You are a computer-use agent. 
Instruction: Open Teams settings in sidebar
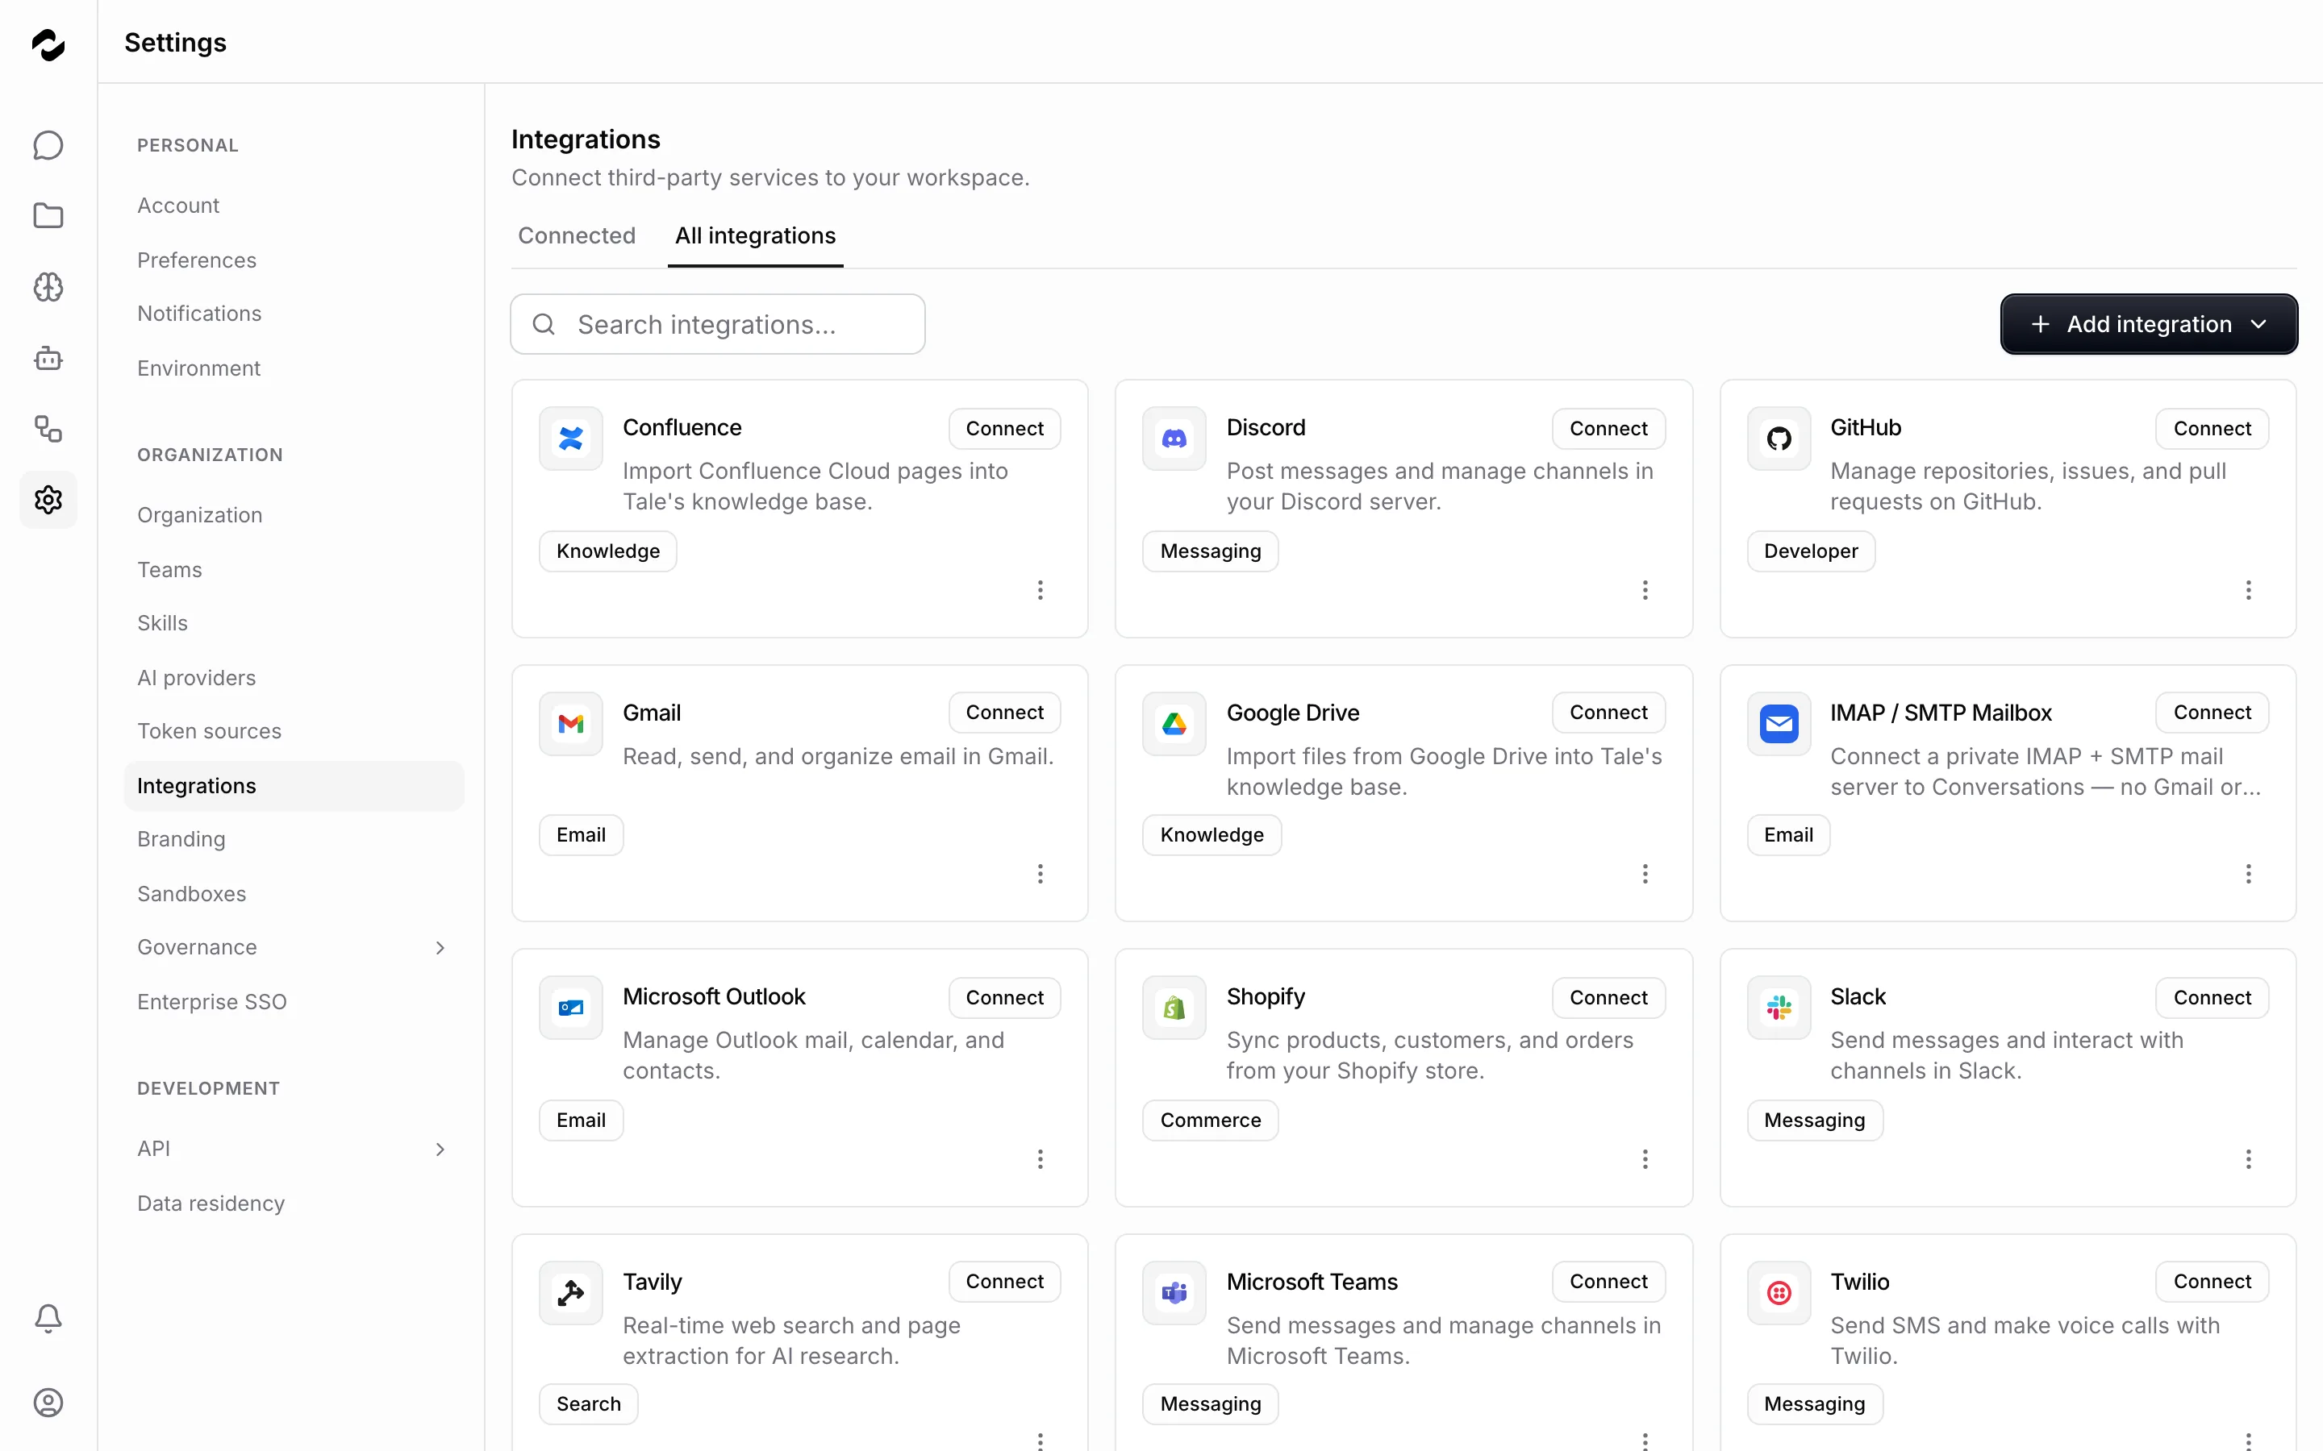(294, 570)
